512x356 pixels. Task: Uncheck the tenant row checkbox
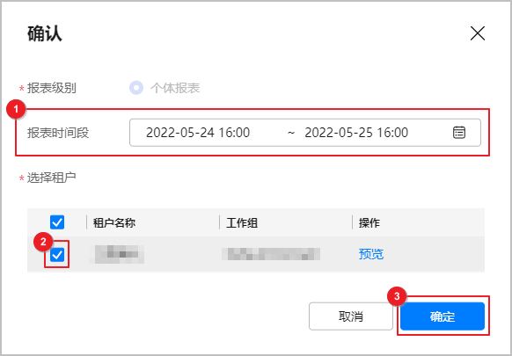tap(57, 255)
